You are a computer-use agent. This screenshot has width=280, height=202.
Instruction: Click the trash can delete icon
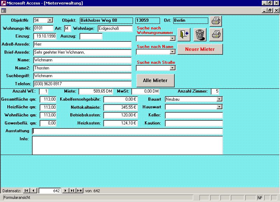pos(200,34)
